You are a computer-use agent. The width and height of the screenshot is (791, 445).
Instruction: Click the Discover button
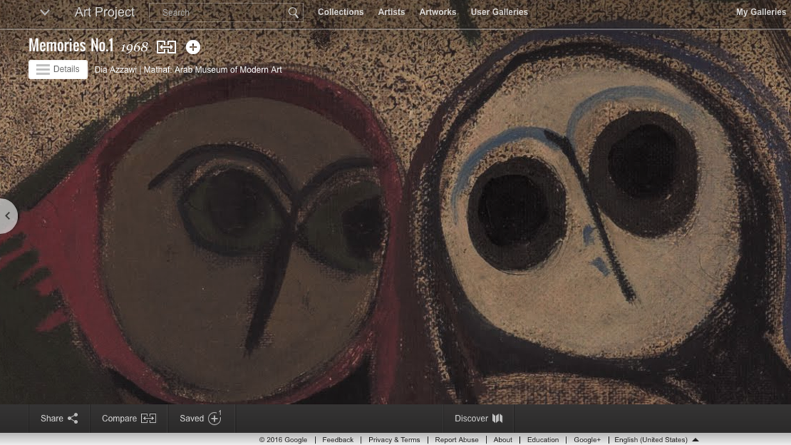point(478,419)
